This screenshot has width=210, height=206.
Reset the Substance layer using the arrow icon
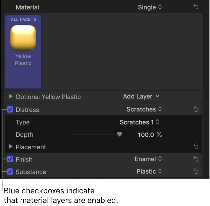tap(196, 171)
